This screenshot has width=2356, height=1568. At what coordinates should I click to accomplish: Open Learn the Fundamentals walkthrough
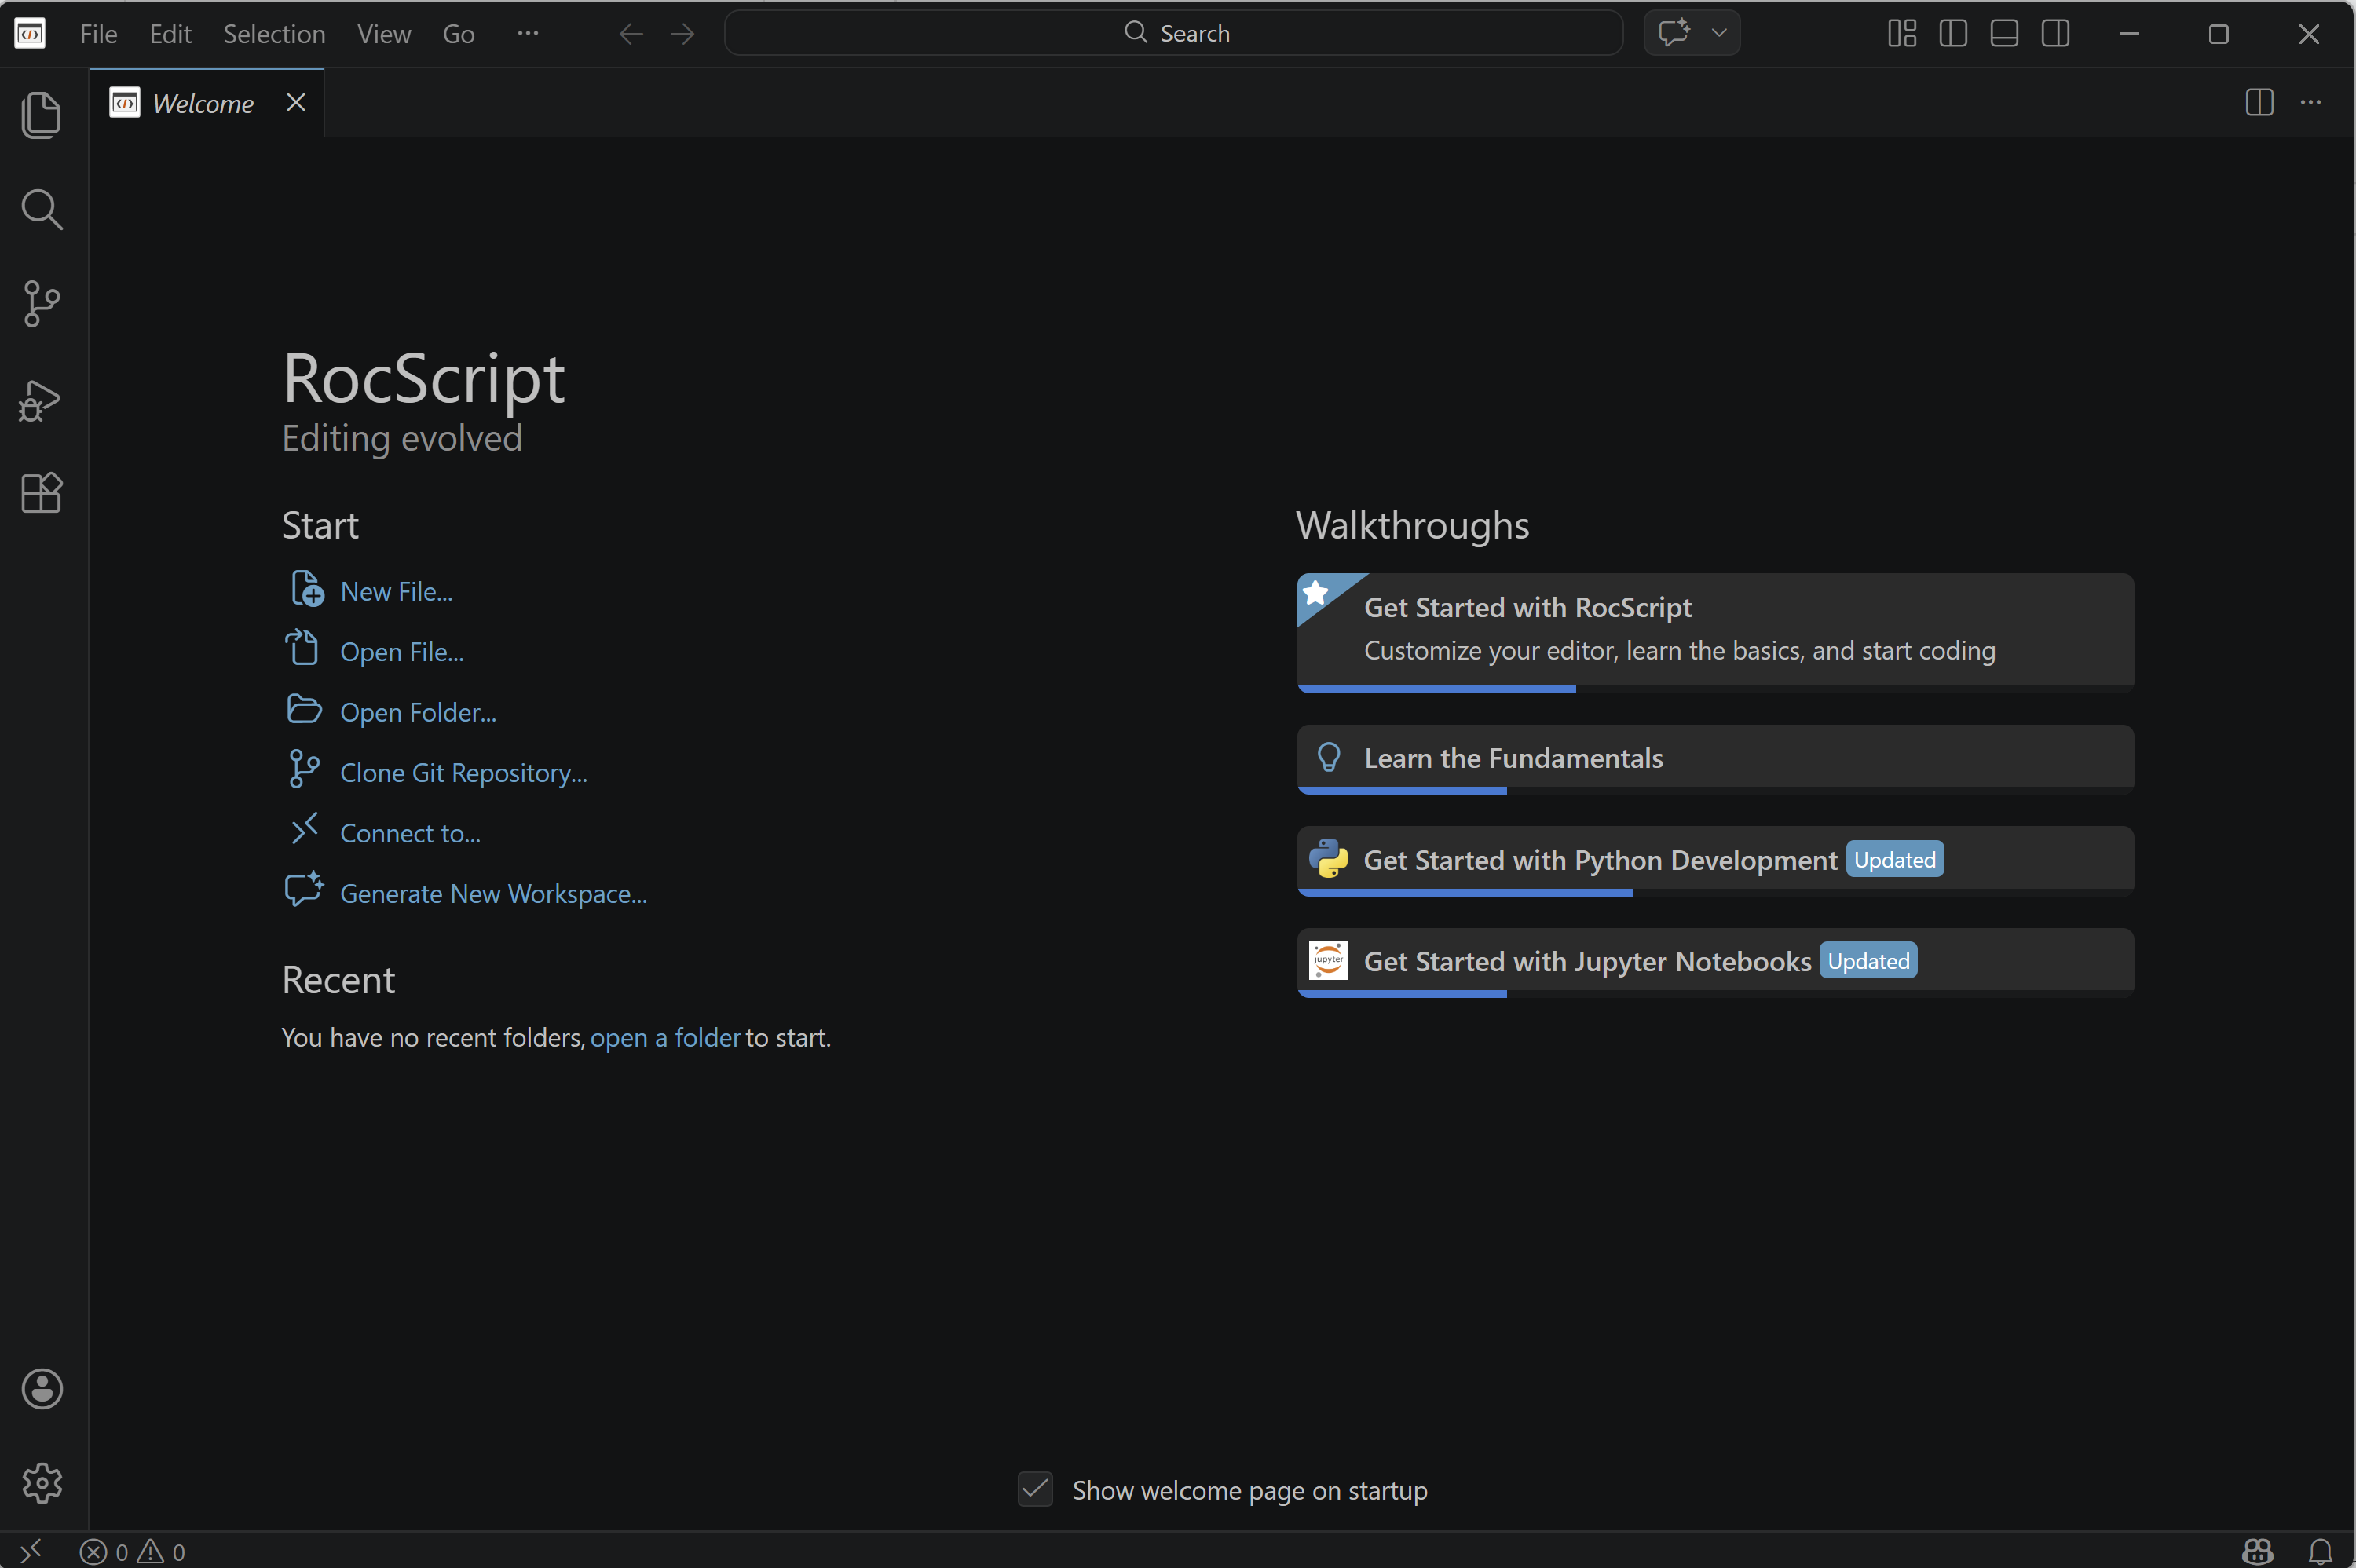(x=1715, y=759)
